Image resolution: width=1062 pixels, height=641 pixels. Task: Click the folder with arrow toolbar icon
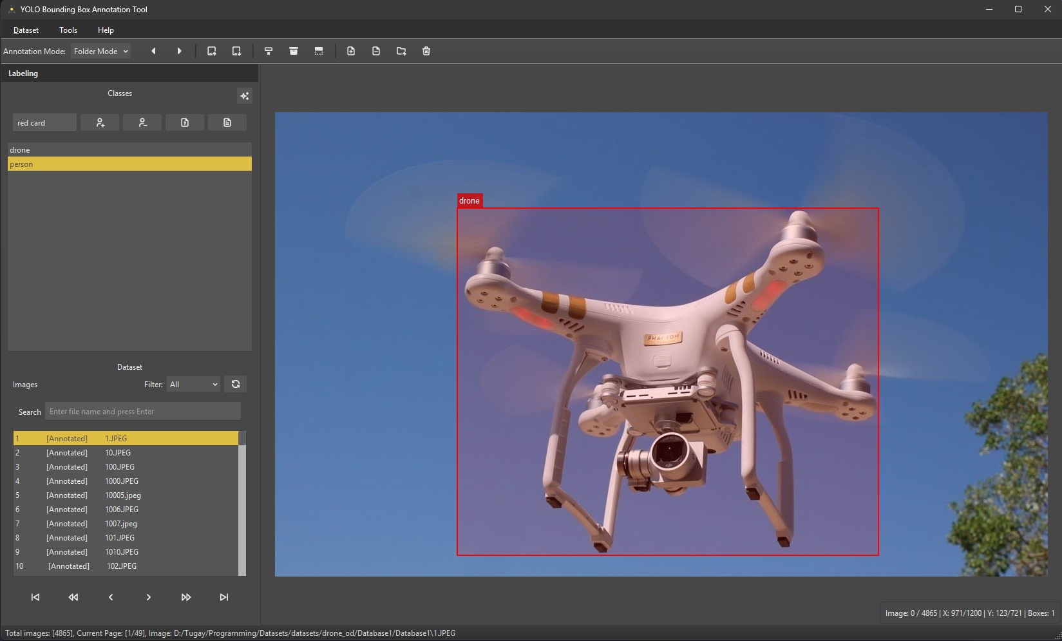(401, 51)
